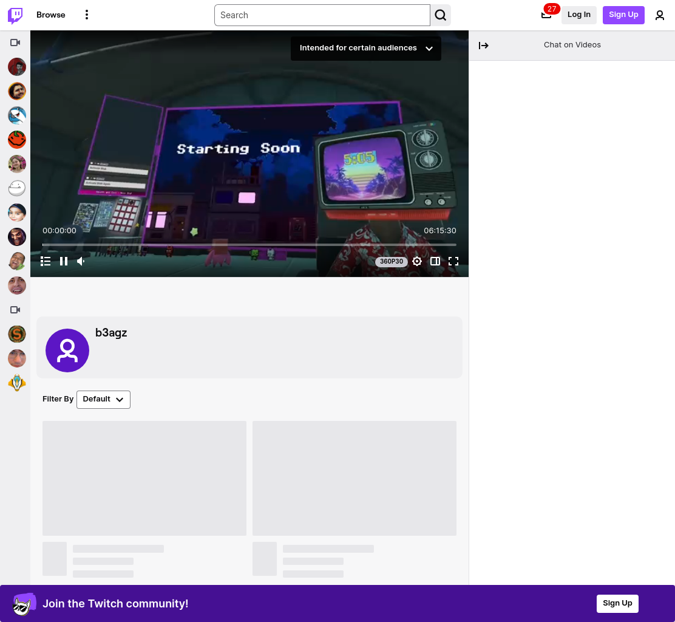Focus the Search input field
This screenshot has height=622, width=675.
pyautogui.click(x=322, y=15)
